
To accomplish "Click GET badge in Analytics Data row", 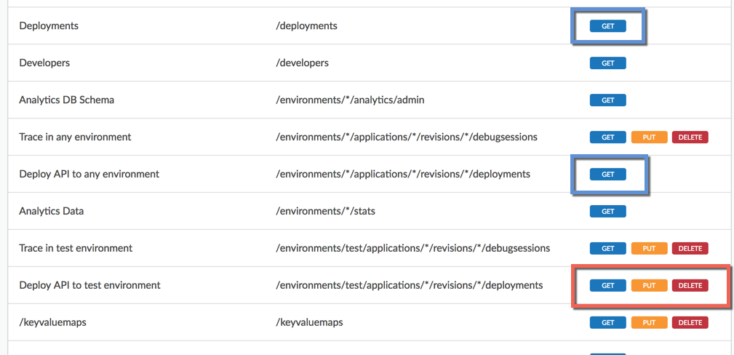I will click(607, 212).
